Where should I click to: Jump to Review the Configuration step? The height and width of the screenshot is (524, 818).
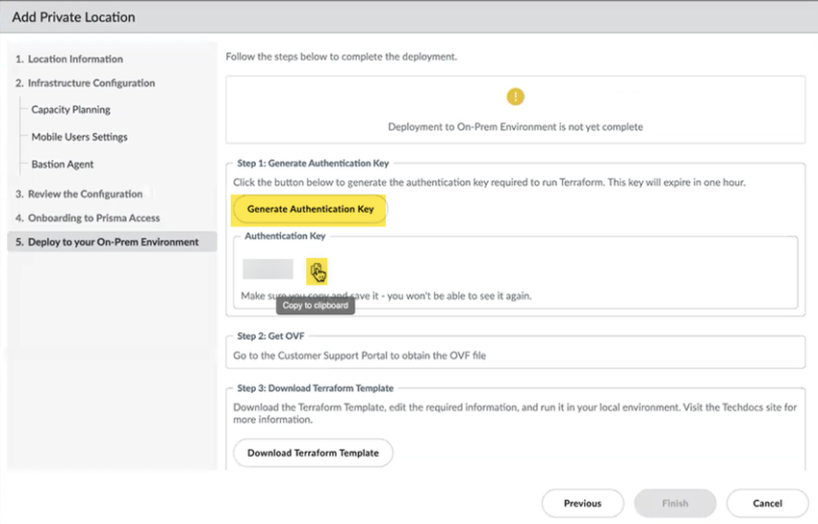(85, 194)
